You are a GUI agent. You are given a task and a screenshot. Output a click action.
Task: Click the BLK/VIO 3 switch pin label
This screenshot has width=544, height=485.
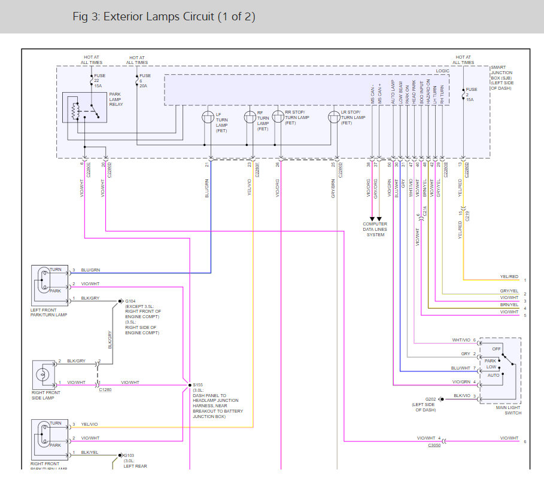click(x=465, y=395)
